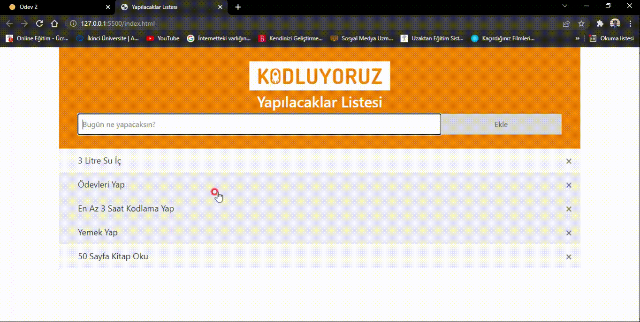This screenshot has width=640, height=322.
Task: Toggle the 'Ödevleri Yap' list item
Action: [x=320, y=184]
